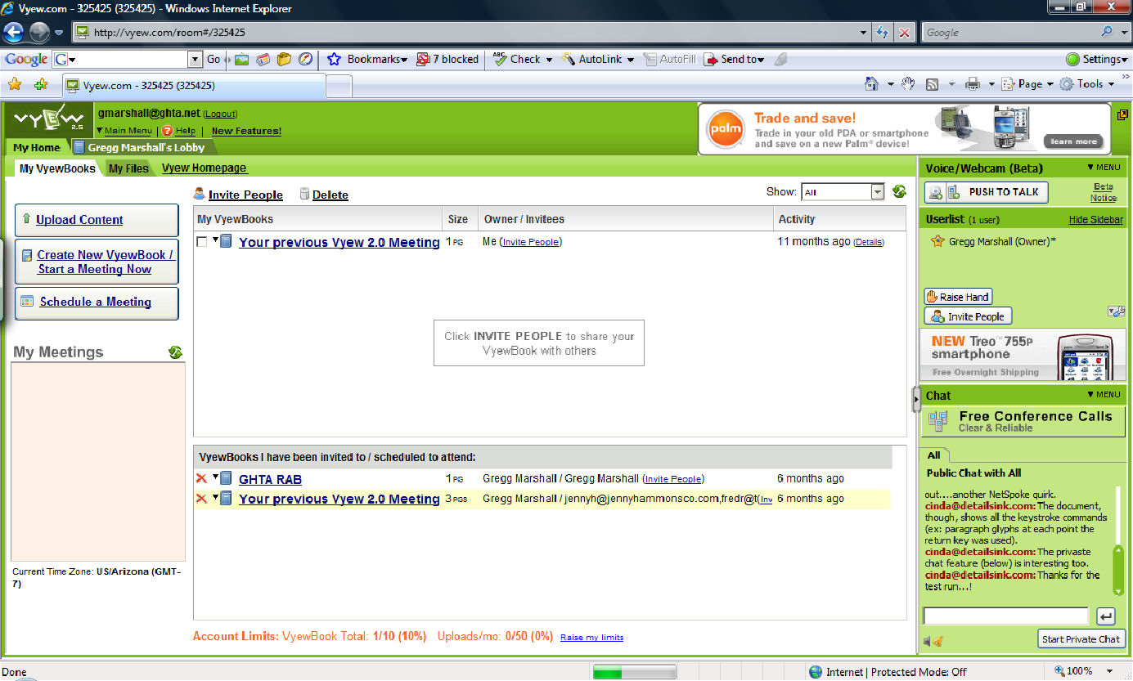This screenshot has width=1133, height=681.
Task: Click the status bar loading progress bar
Action: (x=635, y=672)
